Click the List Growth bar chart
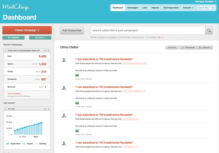Viewport: 219px width, 153px height. (28, 128)
